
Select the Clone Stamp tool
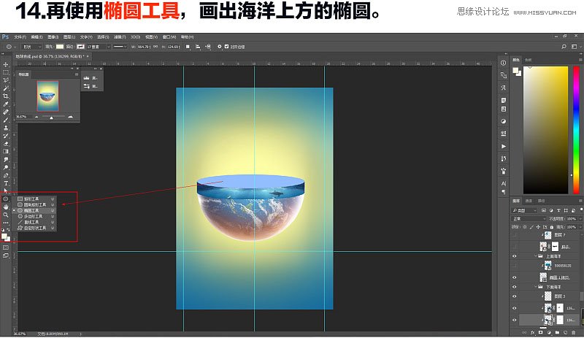(6, 128)
